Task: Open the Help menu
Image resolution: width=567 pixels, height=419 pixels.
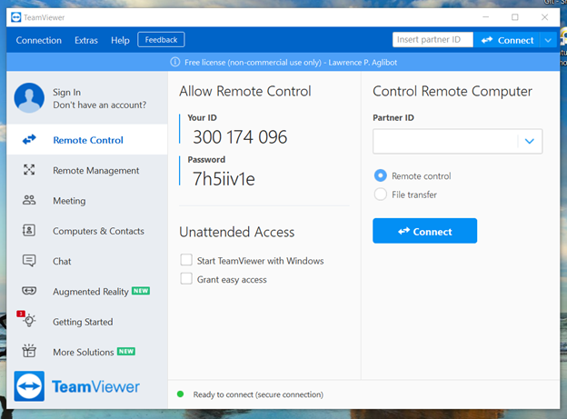Action: (x=120, y=40)
